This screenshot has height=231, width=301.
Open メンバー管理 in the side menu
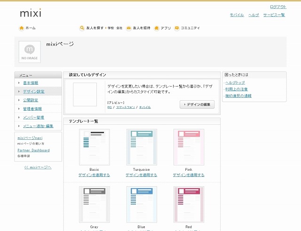(x=33, y=117)
